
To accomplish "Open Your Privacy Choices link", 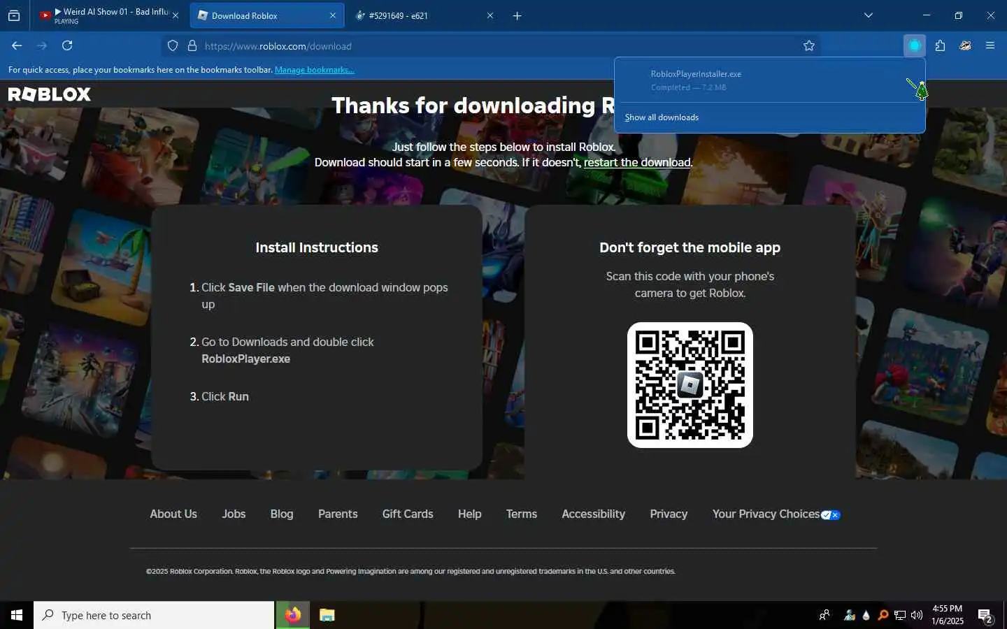I will 776,514.
